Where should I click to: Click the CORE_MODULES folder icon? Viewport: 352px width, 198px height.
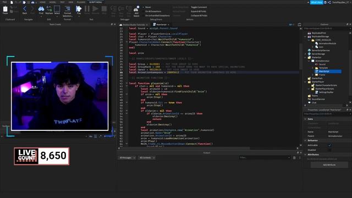pyautogui.click(x=313, y=40)
